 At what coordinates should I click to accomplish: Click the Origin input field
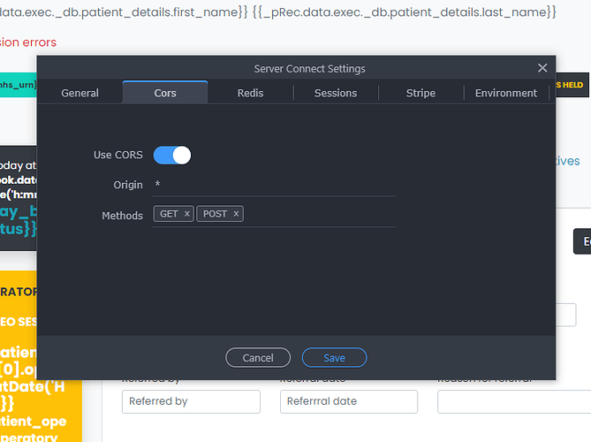pyautogui.click(x=274, y=185)
